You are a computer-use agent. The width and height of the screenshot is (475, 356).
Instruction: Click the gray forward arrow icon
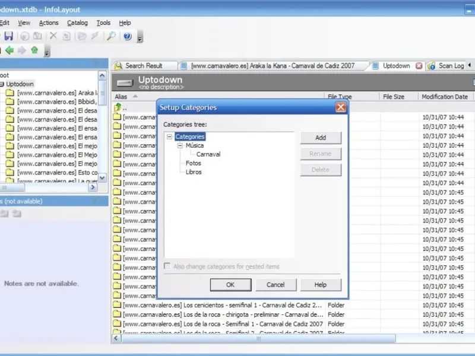22,50
